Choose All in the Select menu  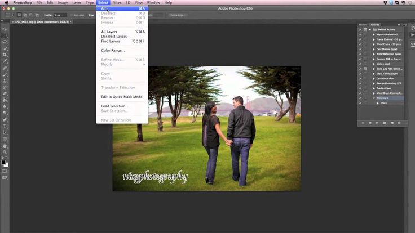(122, 8)
